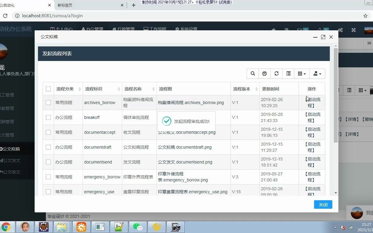Click the refresh icon to reload the table

coord(276,74)
